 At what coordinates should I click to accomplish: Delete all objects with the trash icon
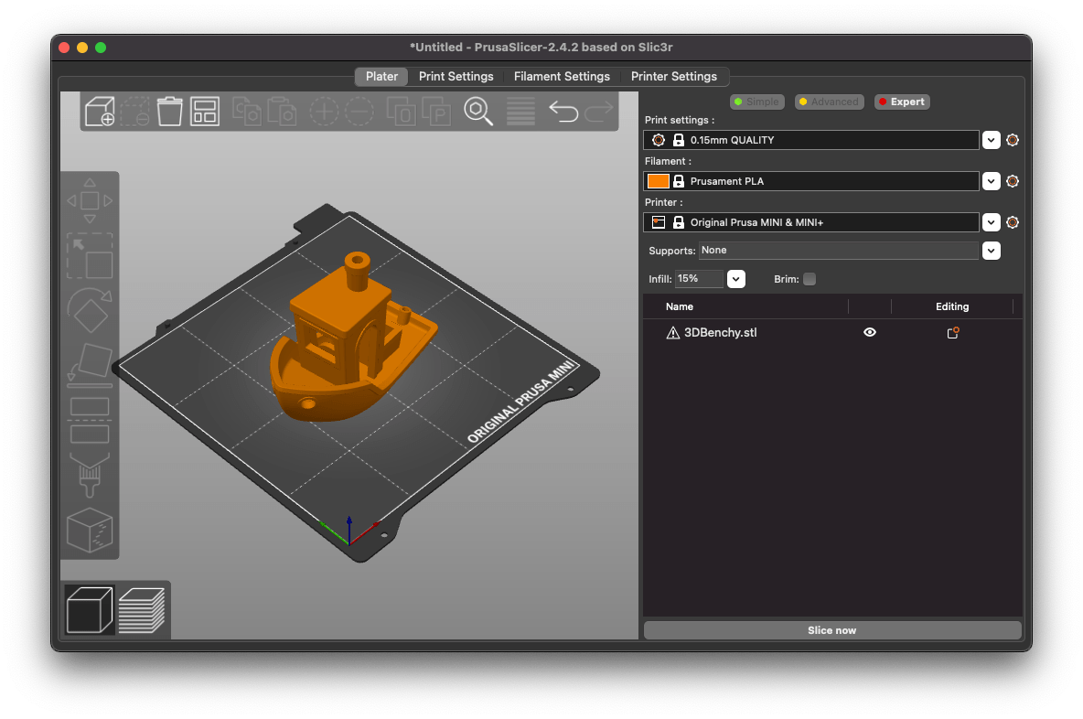point(169,110)
